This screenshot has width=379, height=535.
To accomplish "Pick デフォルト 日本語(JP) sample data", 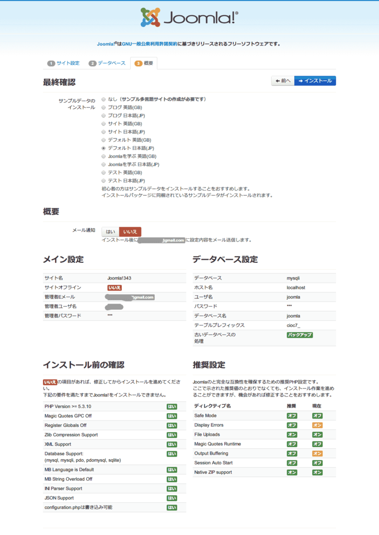I will coord(104,148).
